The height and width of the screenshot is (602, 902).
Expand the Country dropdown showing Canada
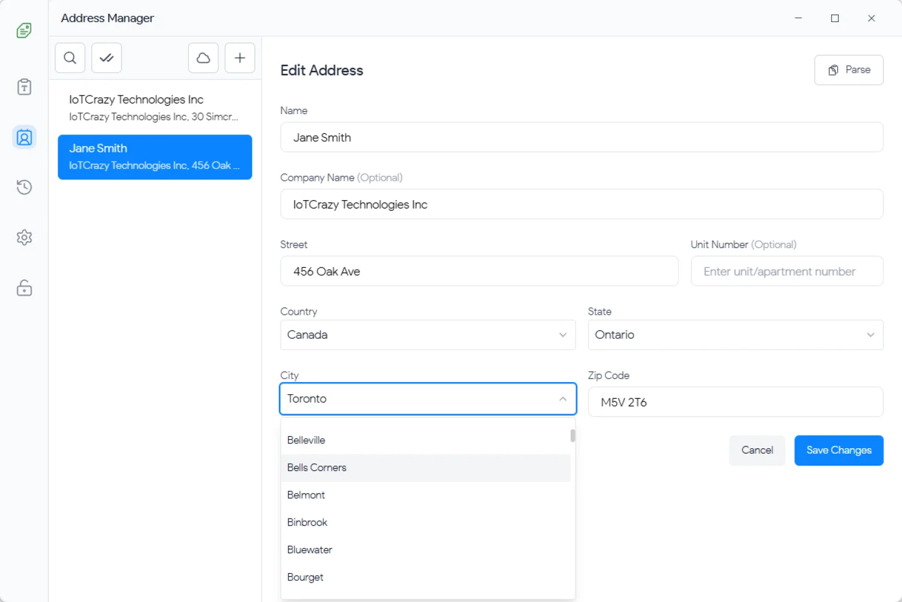click(428, 335)
